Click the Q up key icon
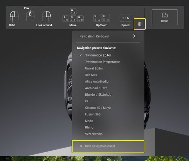The height and width of the screenshot is (161, 189). [97, 18]
